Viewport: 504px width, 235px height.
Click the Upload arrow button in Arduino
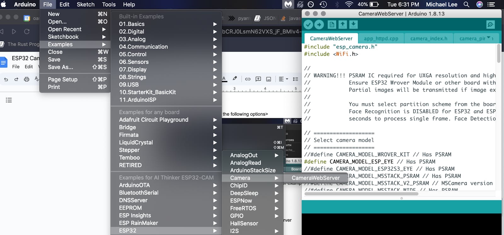[319, 25]
